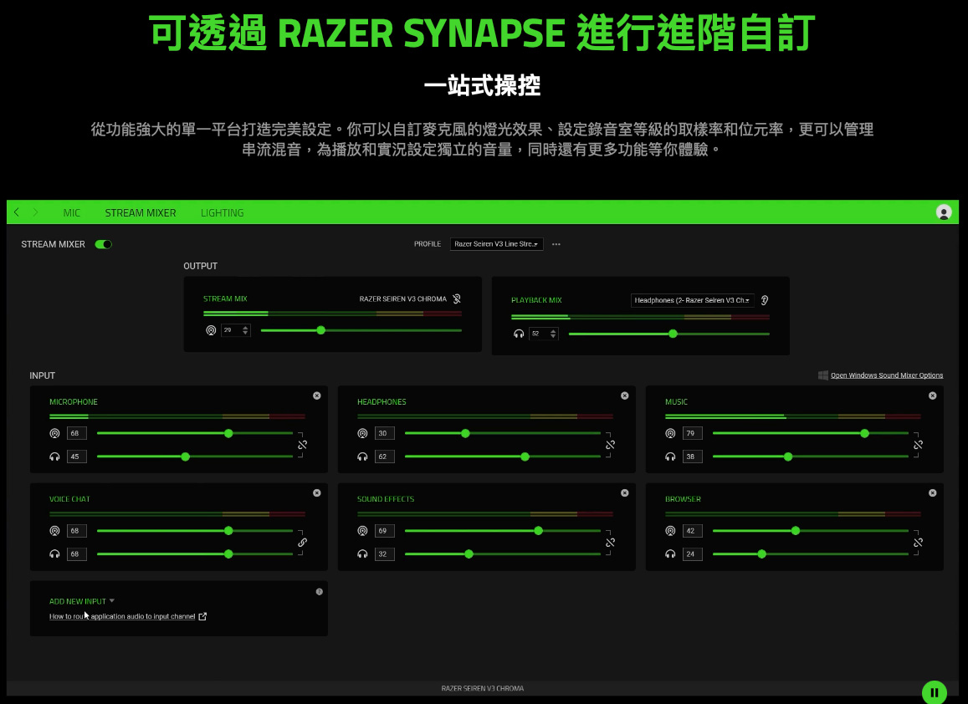Image resolution: width=968 pixels, height=704 pixels.
Task: Click Browser playback value field 24
Action: point(692,554)
